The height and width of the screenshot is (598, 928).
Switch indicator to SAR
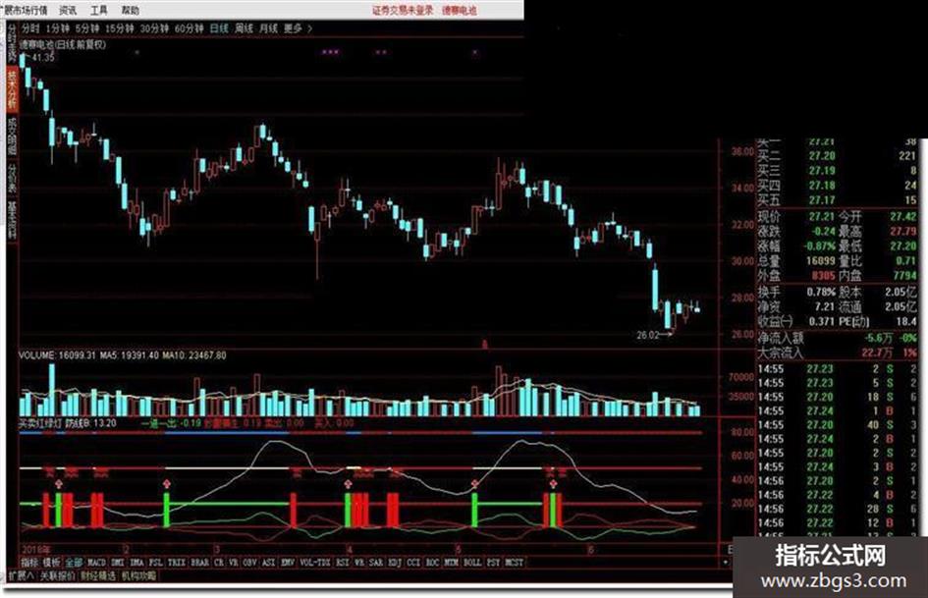(x=376, y=563)
